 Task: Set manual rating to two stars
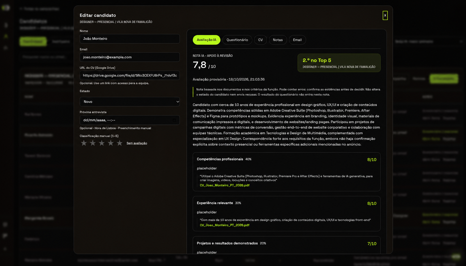(x=93, y=143)
